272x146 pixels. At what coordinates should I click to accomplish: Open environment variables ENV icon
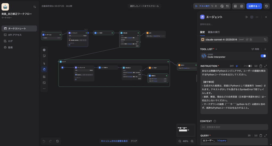235,6
